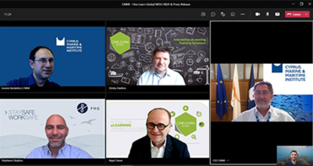Click the reactions icon beside the chat icon
The height and width of the screenshot is (166, 313).
(223, 14)
